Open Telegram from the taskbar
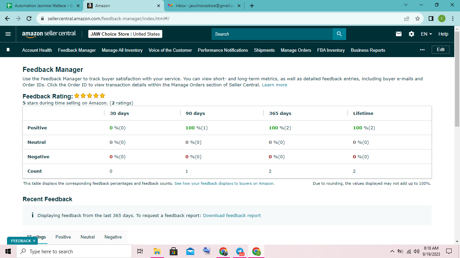Screen dimensions: 460x258 240,251
